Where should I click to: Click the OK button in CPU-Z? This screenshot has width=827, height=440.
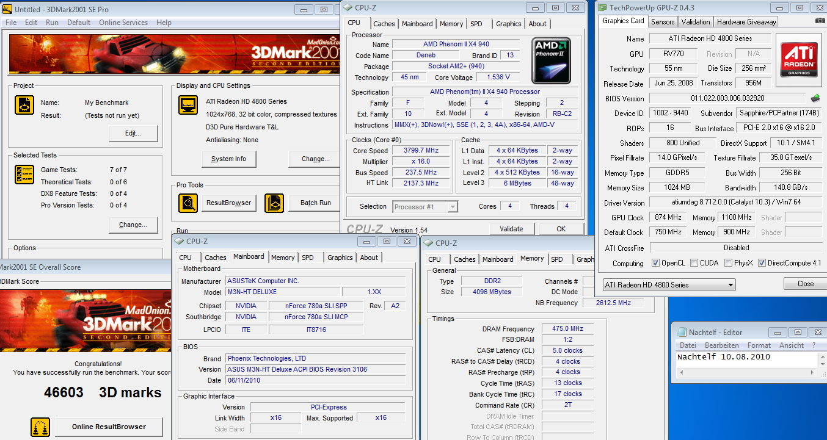coord(561,229)
